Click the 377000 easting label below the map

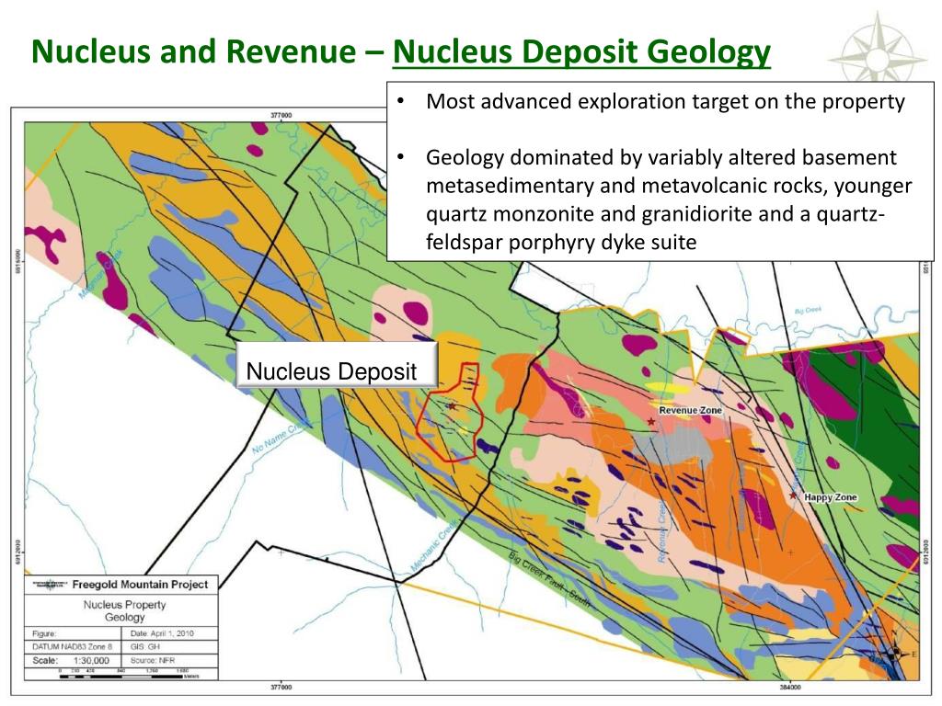pyautogui.click(x=281, y=688)
